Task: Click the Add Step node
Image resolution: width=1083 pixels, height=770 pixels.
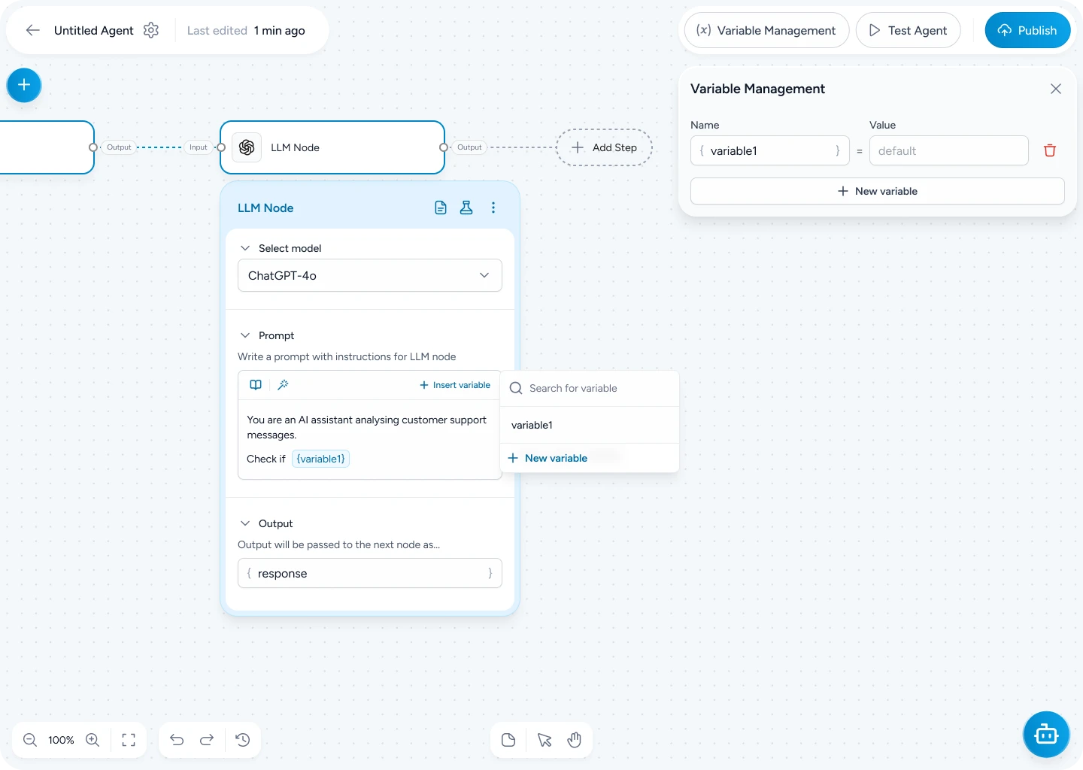Action: pos(604,147)
